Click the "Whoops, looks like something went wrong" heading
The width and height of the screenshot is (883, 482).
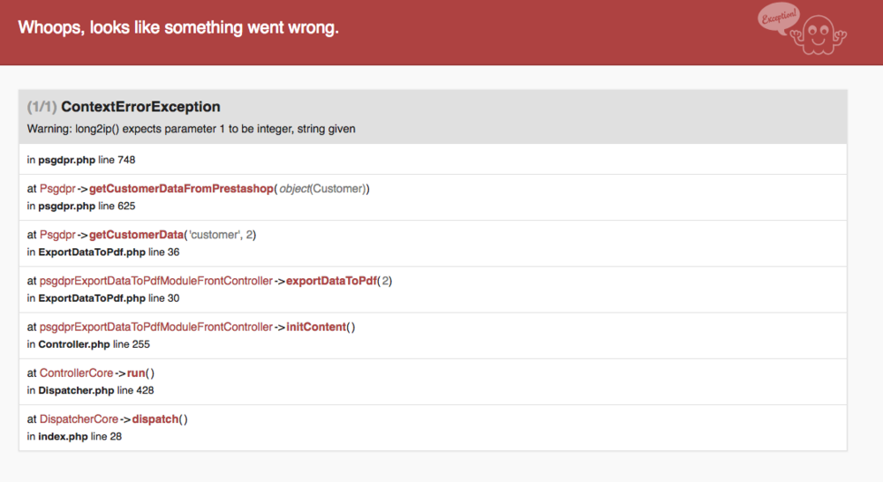point(178,27)
